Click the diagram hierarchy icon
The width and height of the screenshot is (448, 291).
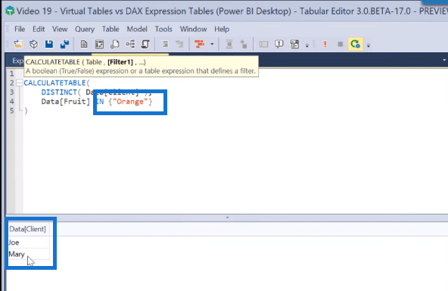click(x=130, y=44)
